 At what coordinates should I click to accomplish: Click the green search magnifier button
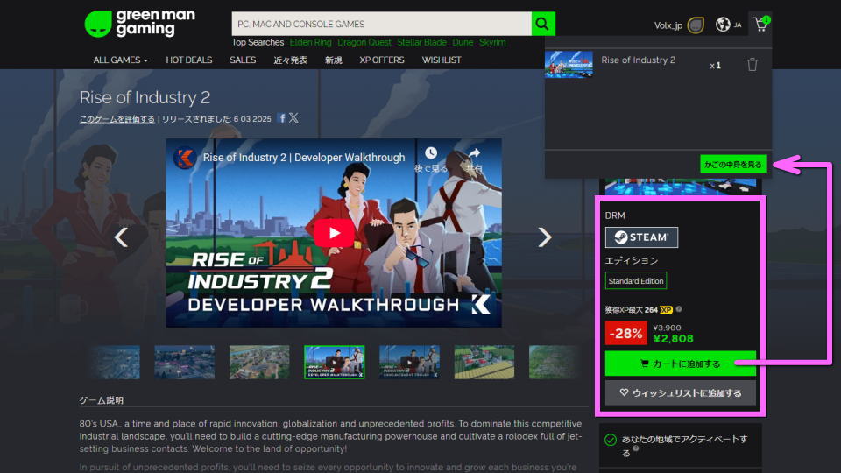click(543, 24)
